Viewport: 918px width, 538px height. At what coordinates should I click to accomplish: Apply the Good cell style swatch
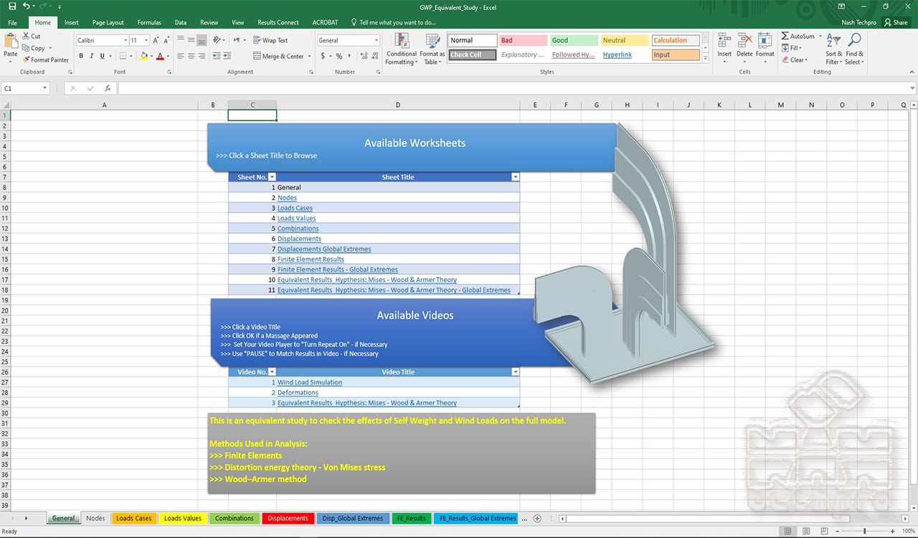click(574, 41)
